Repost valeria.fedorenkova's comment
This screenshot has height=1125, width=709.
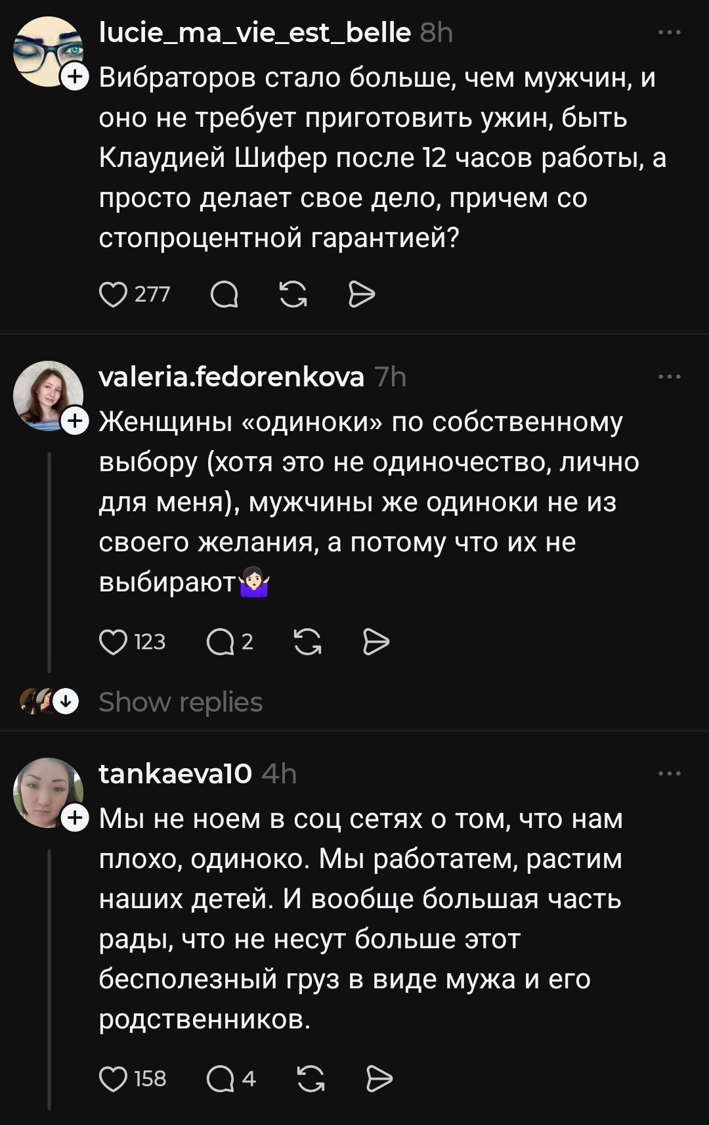point(307,642)
